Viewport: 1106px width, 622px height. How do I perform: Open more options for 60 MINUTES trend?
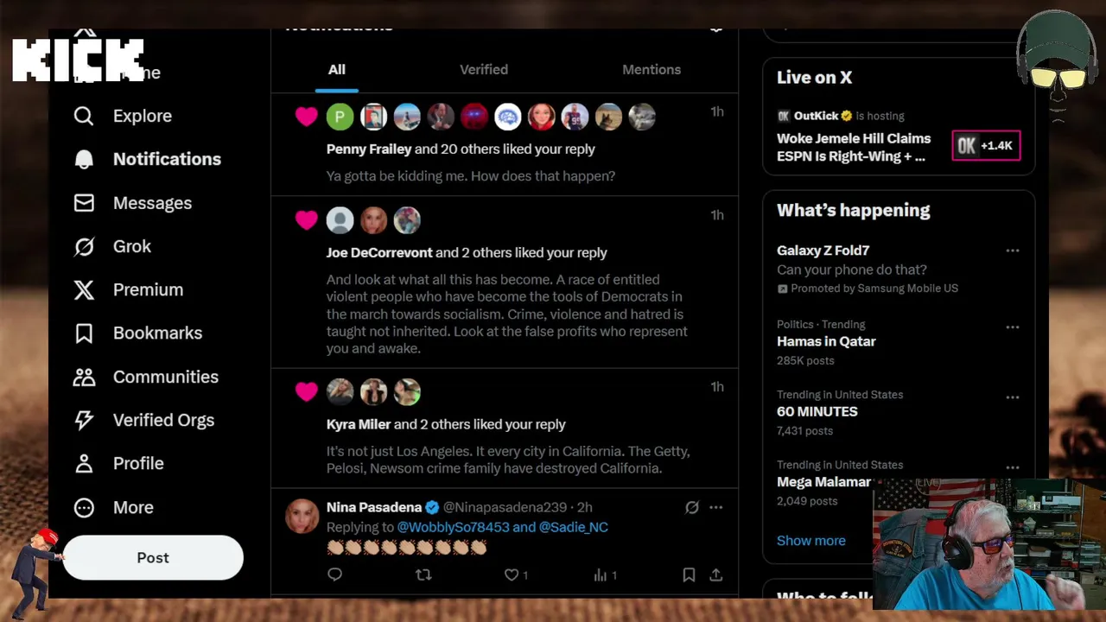click(1013, 397)
